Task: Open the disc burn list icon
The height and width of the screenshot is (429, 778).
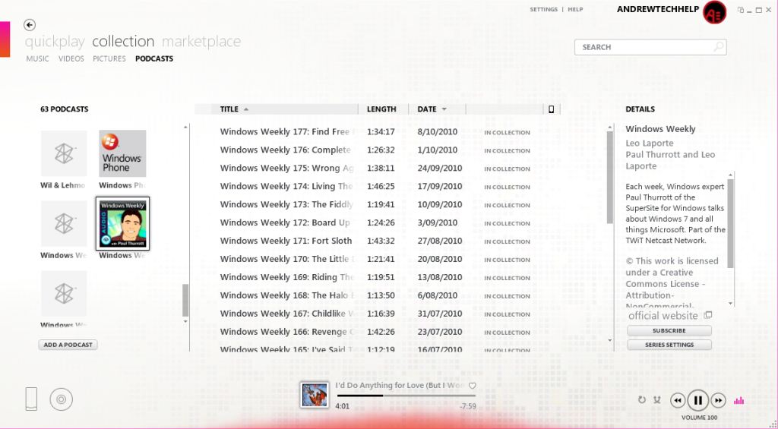Action: point(61,399)
